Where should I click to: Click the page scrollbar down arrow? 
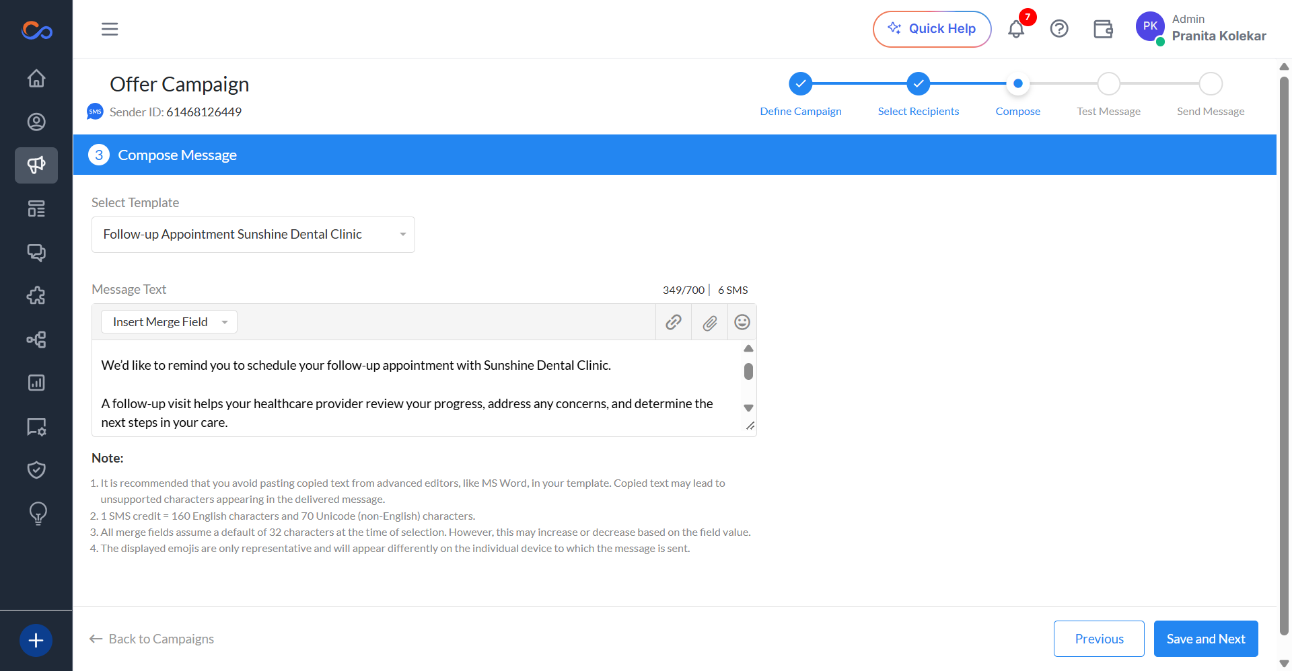click(1284, 664)
